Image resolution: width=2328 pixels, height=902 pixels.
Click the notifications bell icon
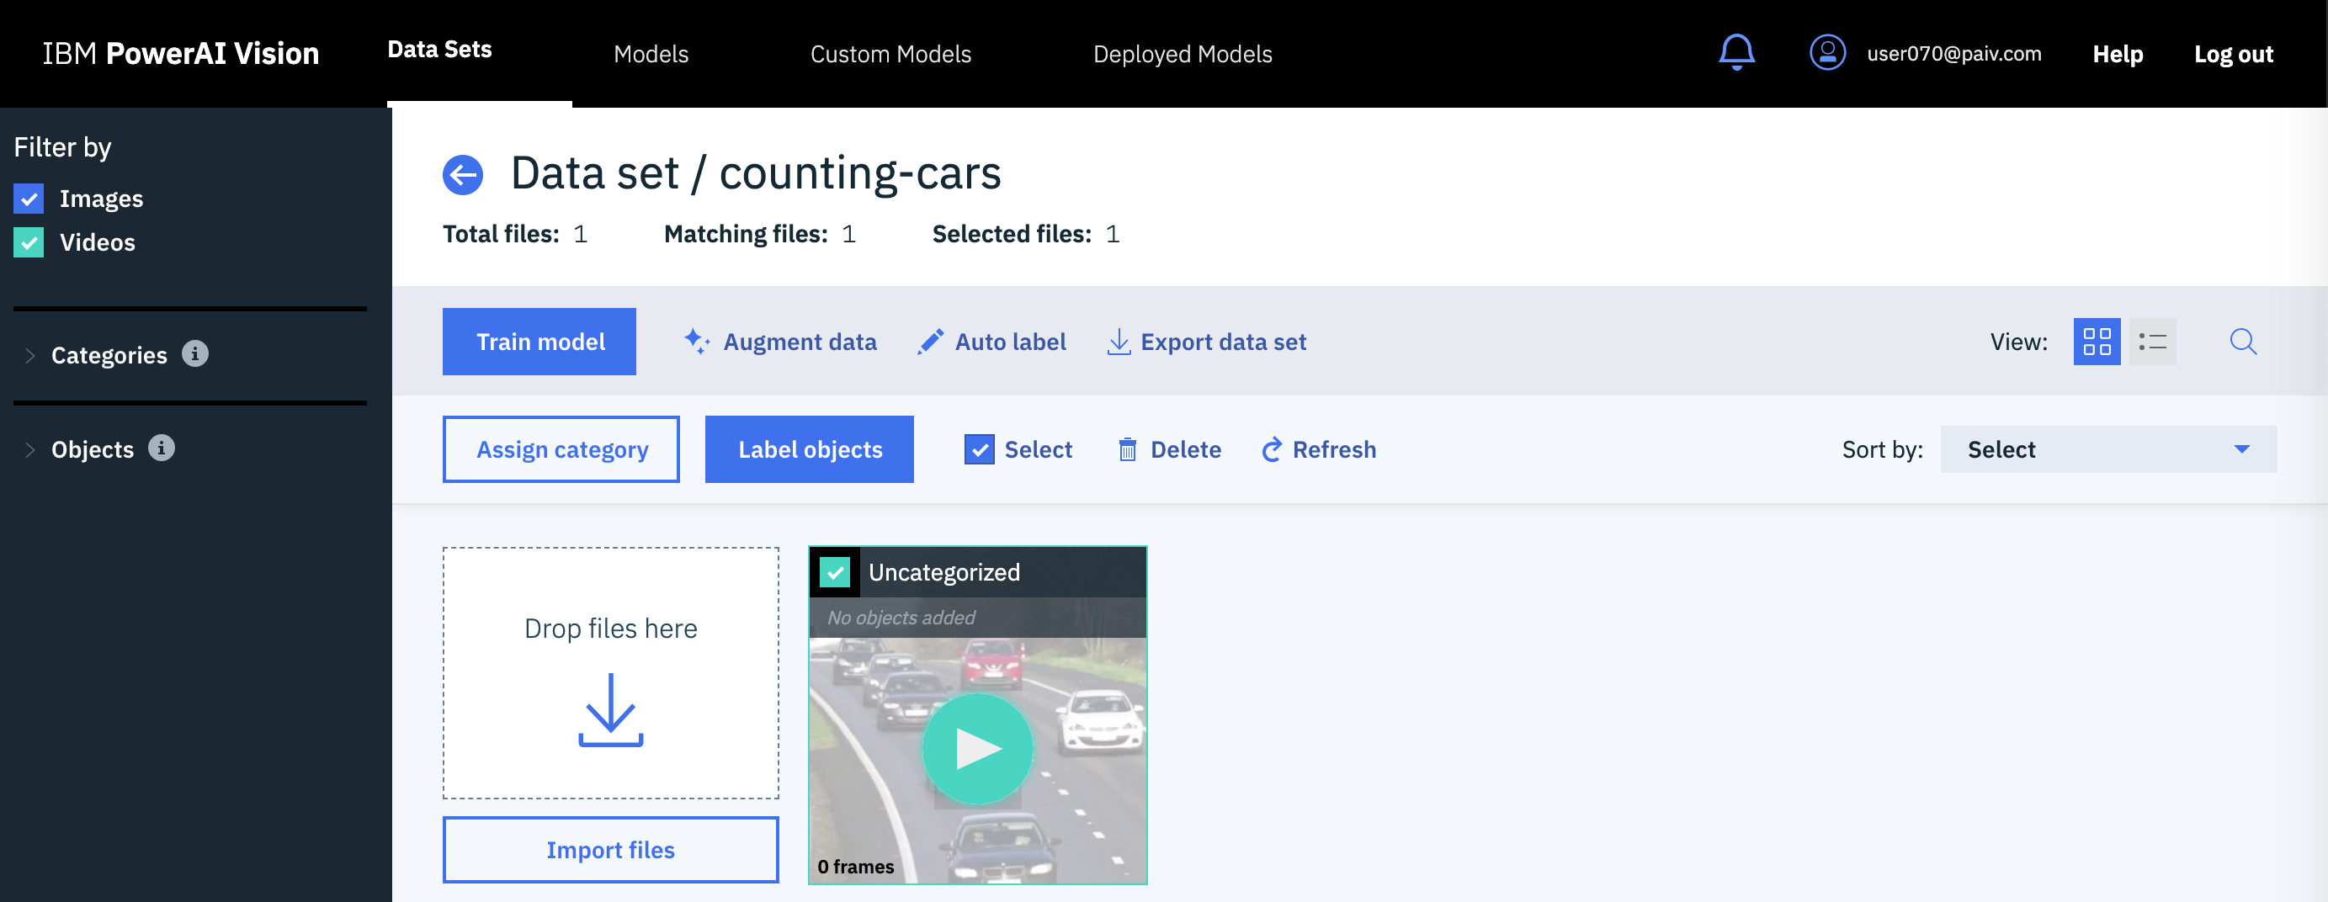(x=1736, y=52)
